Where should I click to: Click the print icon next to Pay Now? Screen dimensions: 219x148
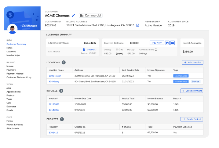click(x=167, y=43)
